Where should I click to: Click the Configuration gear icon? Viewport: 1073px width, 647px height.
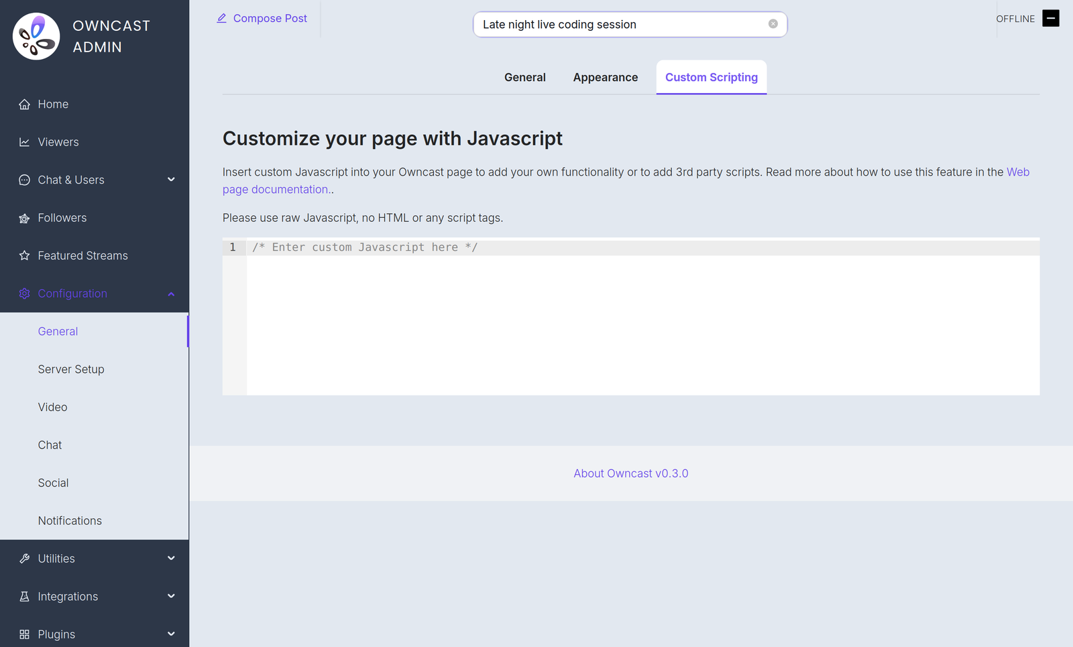coord(25,294)
